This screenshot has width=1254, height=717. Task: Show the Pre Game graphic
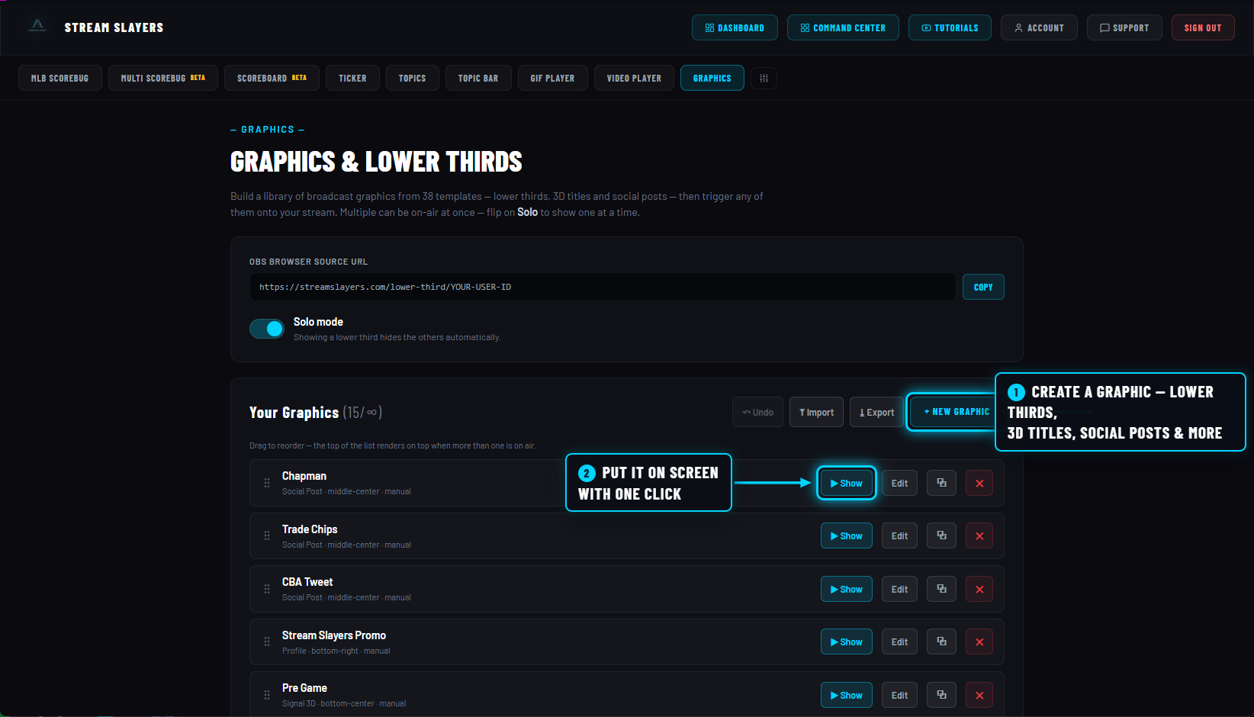click(x=846, y=695)
